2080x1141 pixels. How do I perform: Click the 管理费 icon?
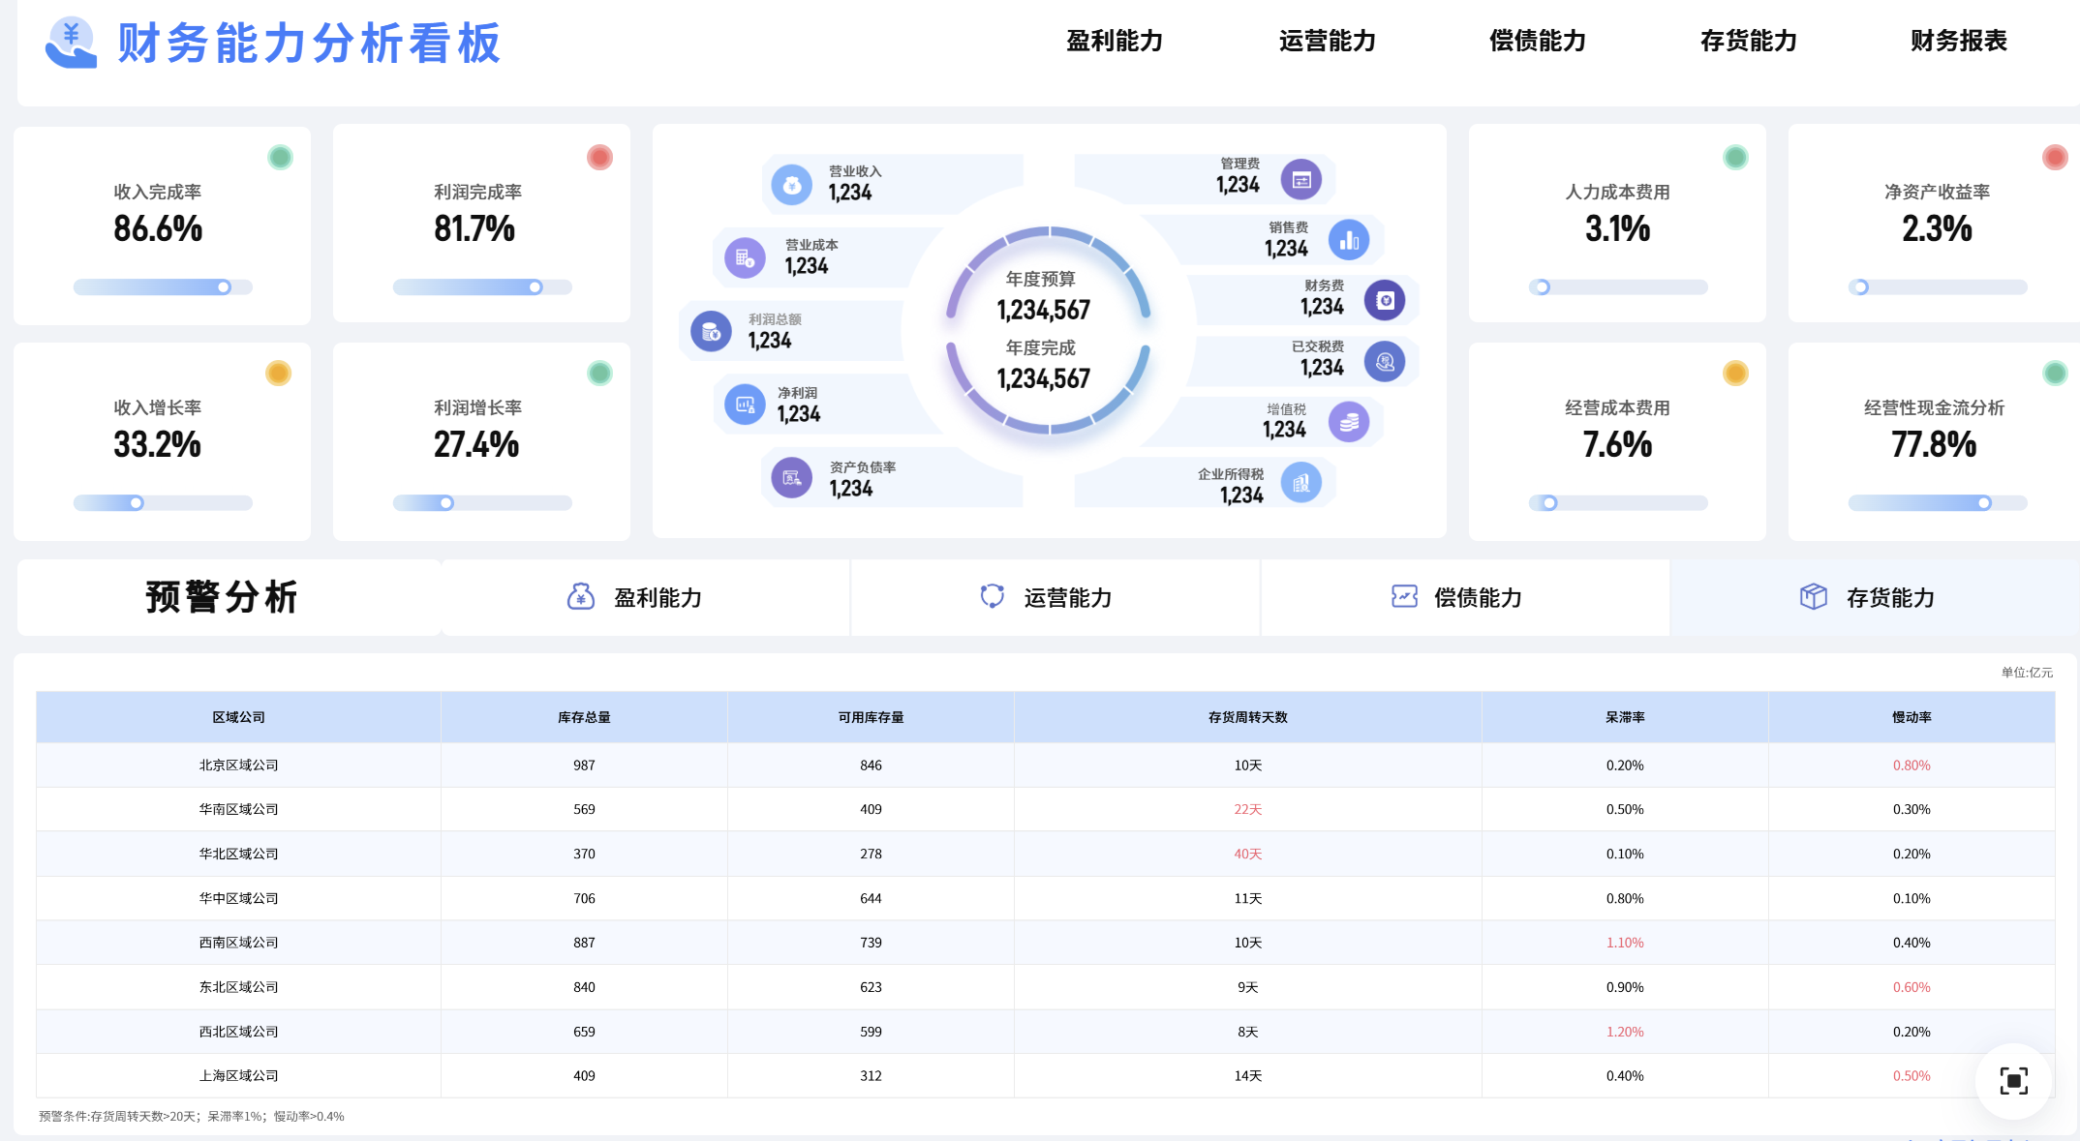1300,179
